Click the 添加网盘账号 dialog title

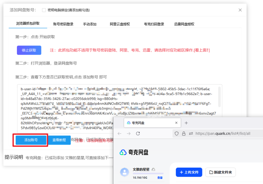click(23, 10)
